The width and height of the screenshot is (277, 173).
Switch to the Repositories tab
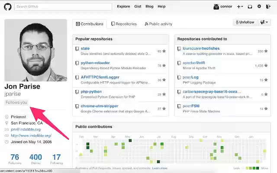pyautogui.click(x=124, y=24)
